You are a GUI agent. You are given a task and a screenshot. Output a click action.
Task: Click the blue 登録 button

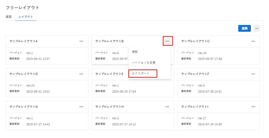click(244, 28)
